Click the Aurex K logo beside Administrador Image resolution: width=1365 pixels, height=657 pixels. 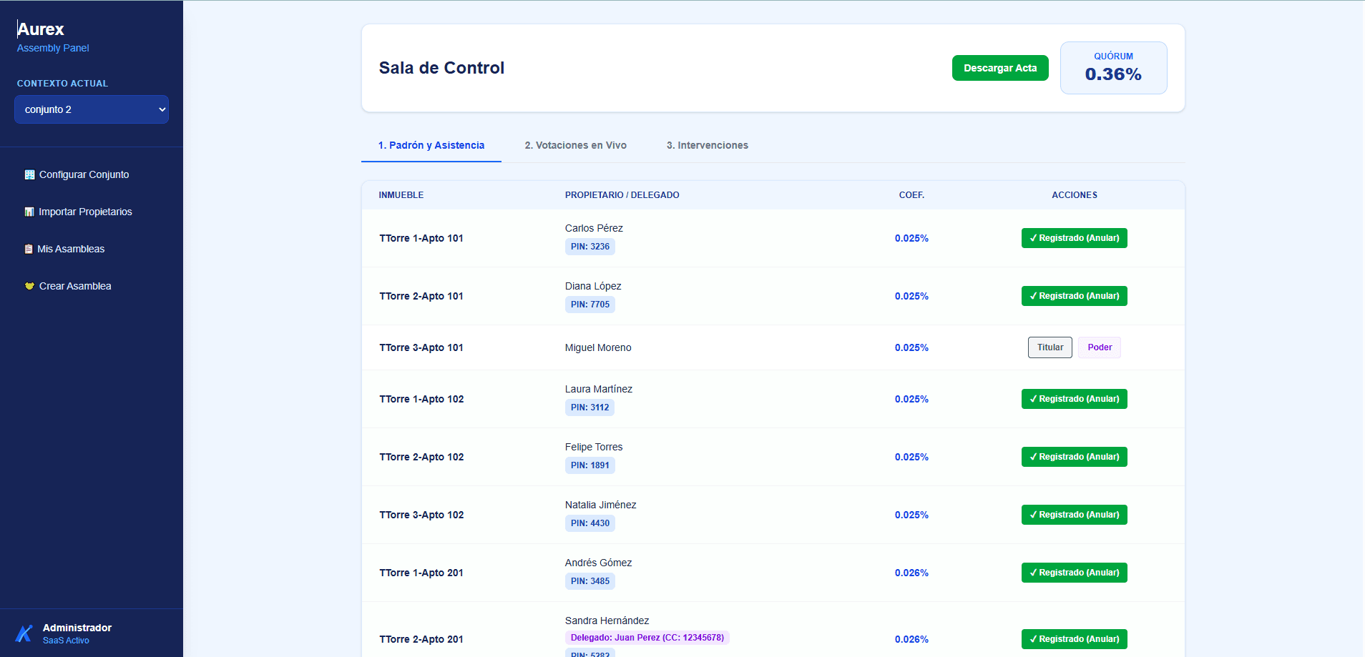(24, 633)
